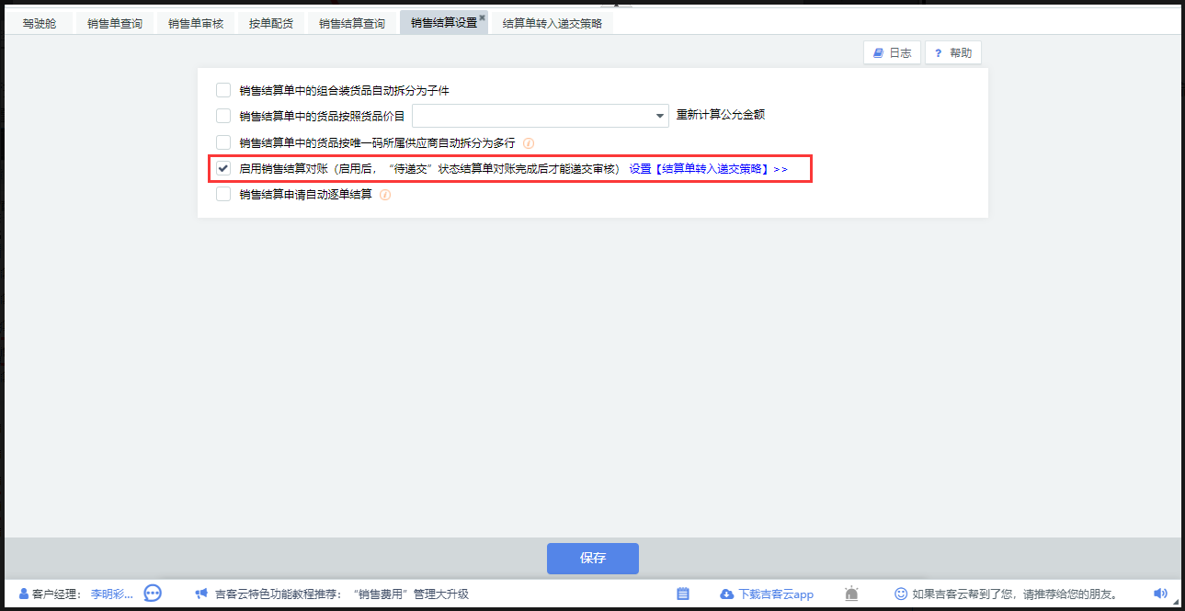Click the 下载吉客云app download link
The width and height of the screenshot is (1185, 611).
(767, 594)
